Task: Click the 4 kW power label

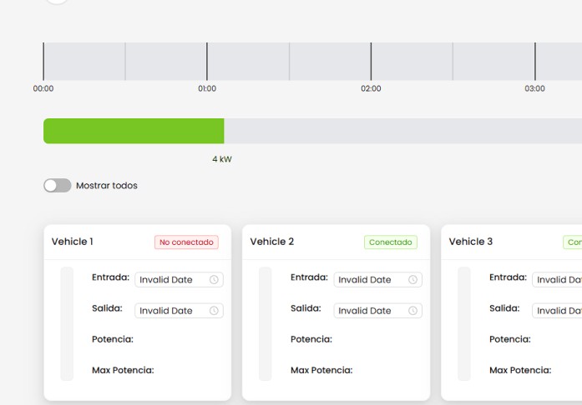Action: 222,159
